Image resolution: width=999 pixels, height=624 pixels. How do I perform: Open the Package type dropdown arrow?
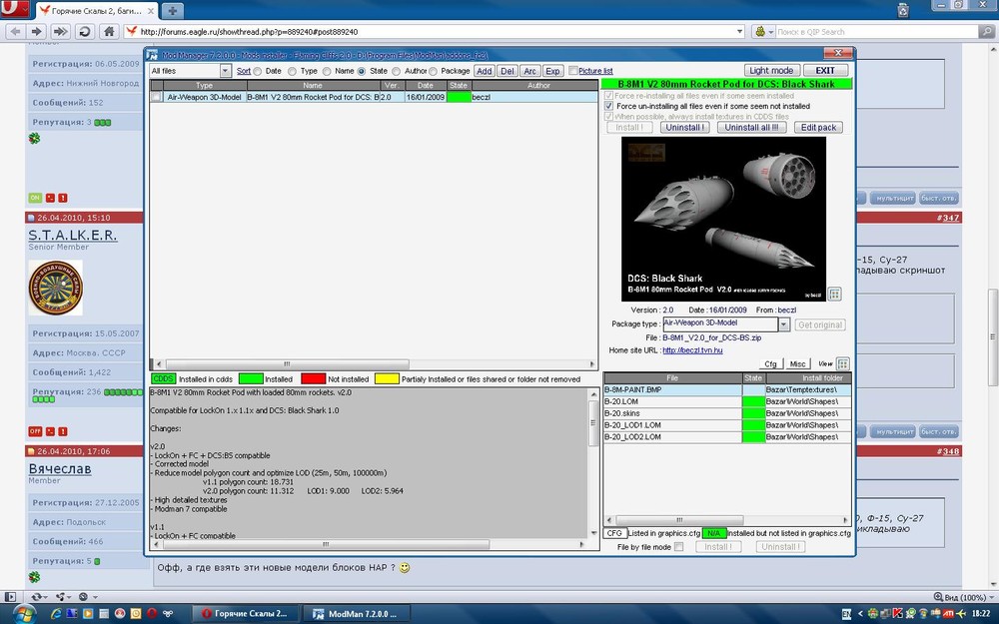coord(783,324)
